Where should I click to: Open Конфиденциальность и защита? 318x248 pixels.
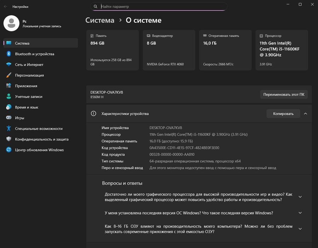41,139
